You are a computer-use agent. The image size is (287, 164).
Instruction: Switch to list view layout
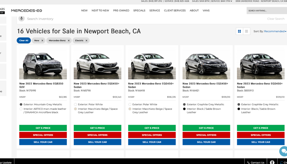pyautogui.click(x=247, y=31)
